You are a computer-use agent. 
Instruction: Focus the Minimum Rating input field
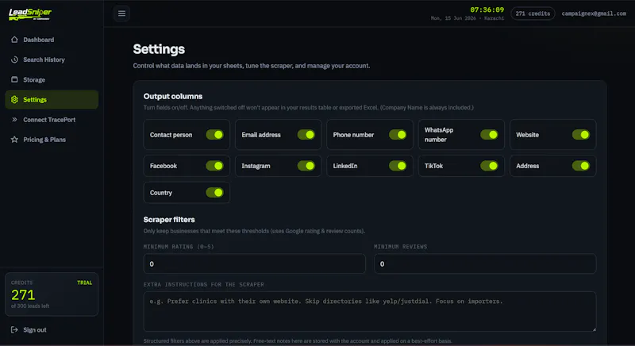(x=254, y=263)
